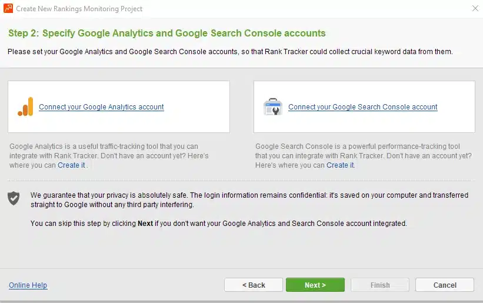Open the Connect your Google Analytics account link
Viewport: 483px width, 303px height.
point(101,107)
